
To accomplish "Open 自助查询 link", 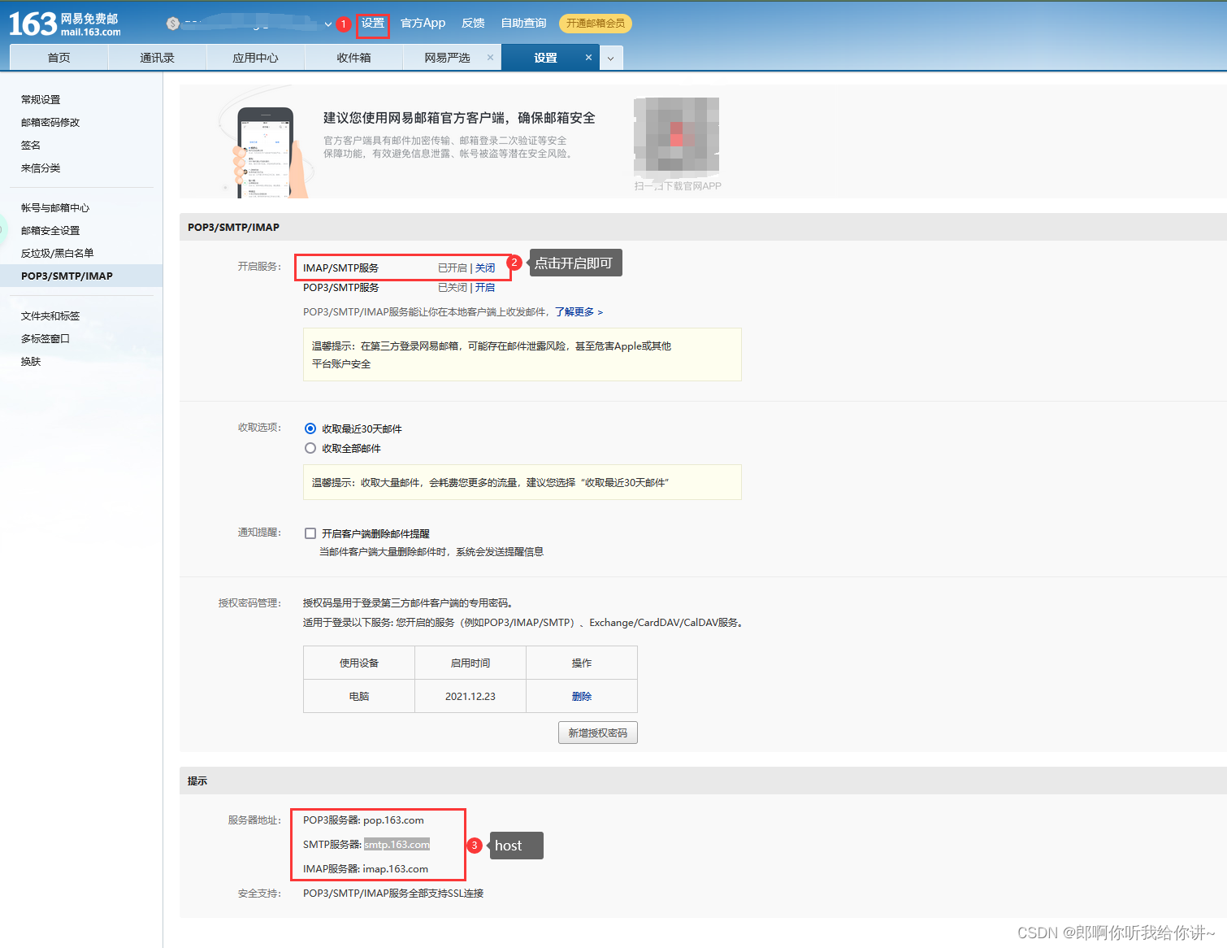I will tap(523, 24).
